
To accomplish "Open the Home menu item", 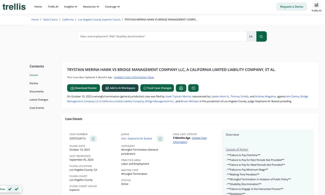I will (38, 6).
